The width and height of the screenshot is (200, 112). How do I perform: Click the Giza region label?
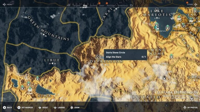click(194, 77)
